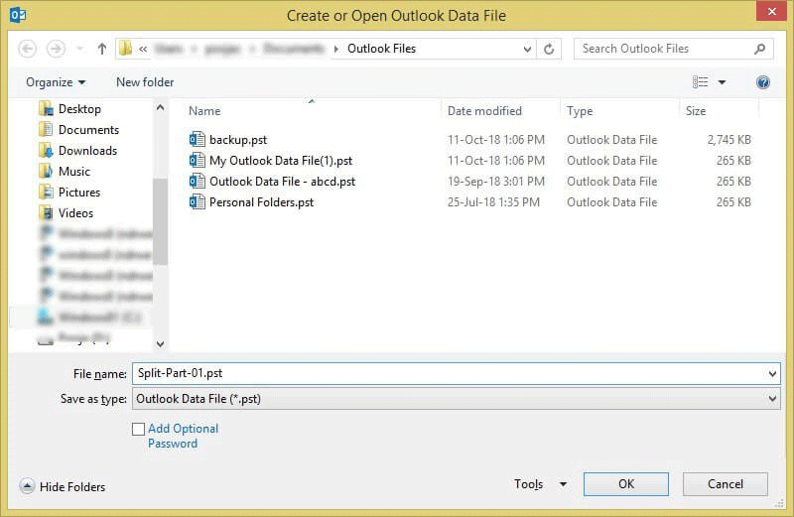This screenshot has height=517, width=794.
Task: Click the Personal Folders.pst file icon
Action: pyautogui.click(x=197, y=201)
